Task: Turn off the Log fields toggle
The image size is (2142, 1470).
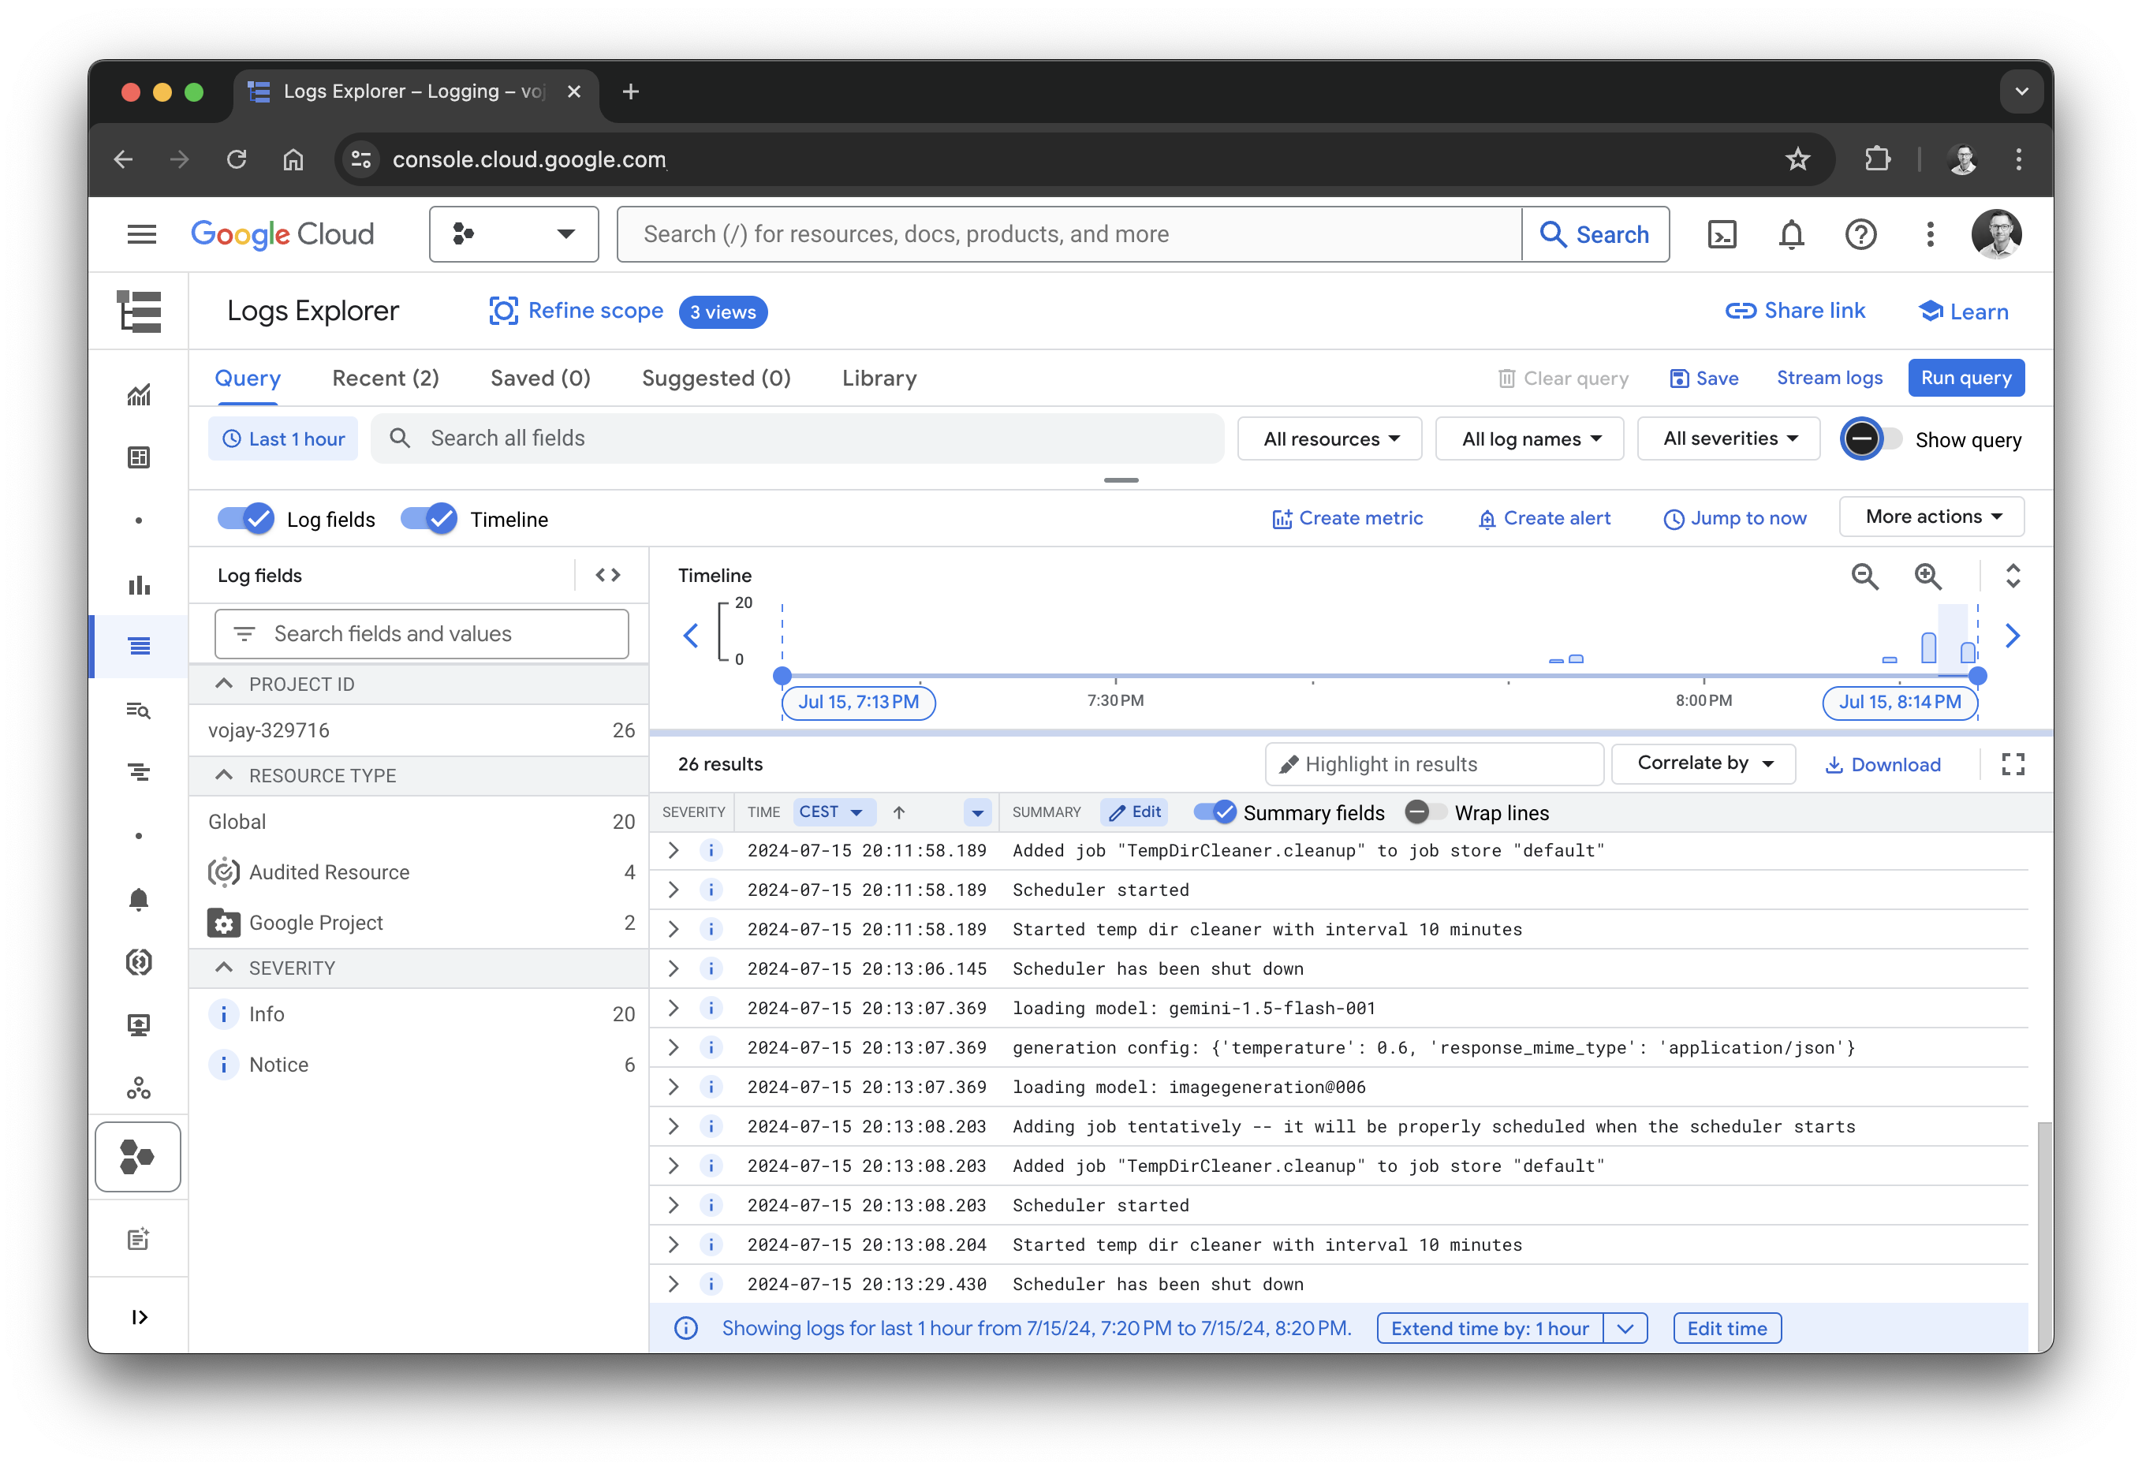Action: pyautogui.click(x=246, y=519)
